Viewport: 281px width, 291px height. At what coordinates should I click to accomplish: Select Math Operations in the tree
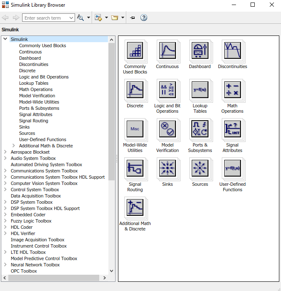[x=36, y=89]
